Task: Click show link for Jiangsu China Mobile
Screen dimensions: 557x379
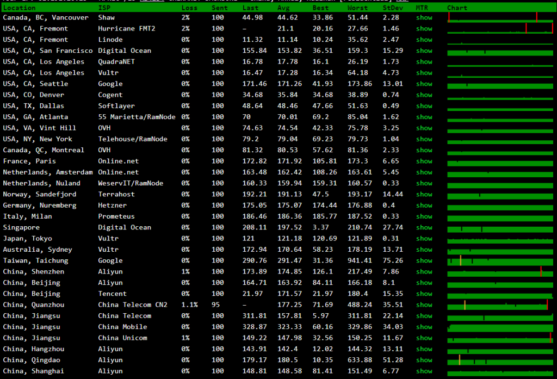Action: click(424, 327)
